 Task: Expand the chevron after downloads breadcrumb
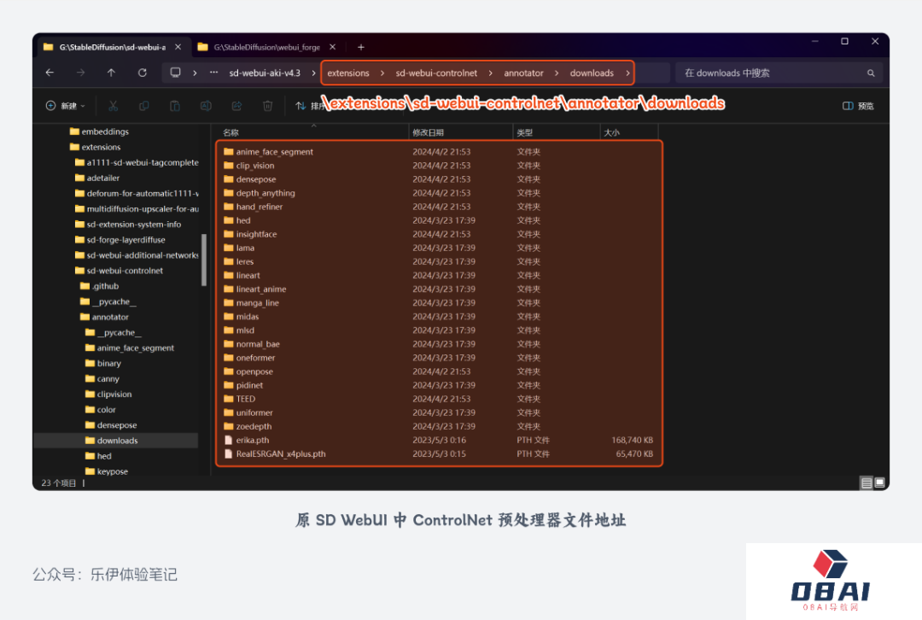(627, 73)
